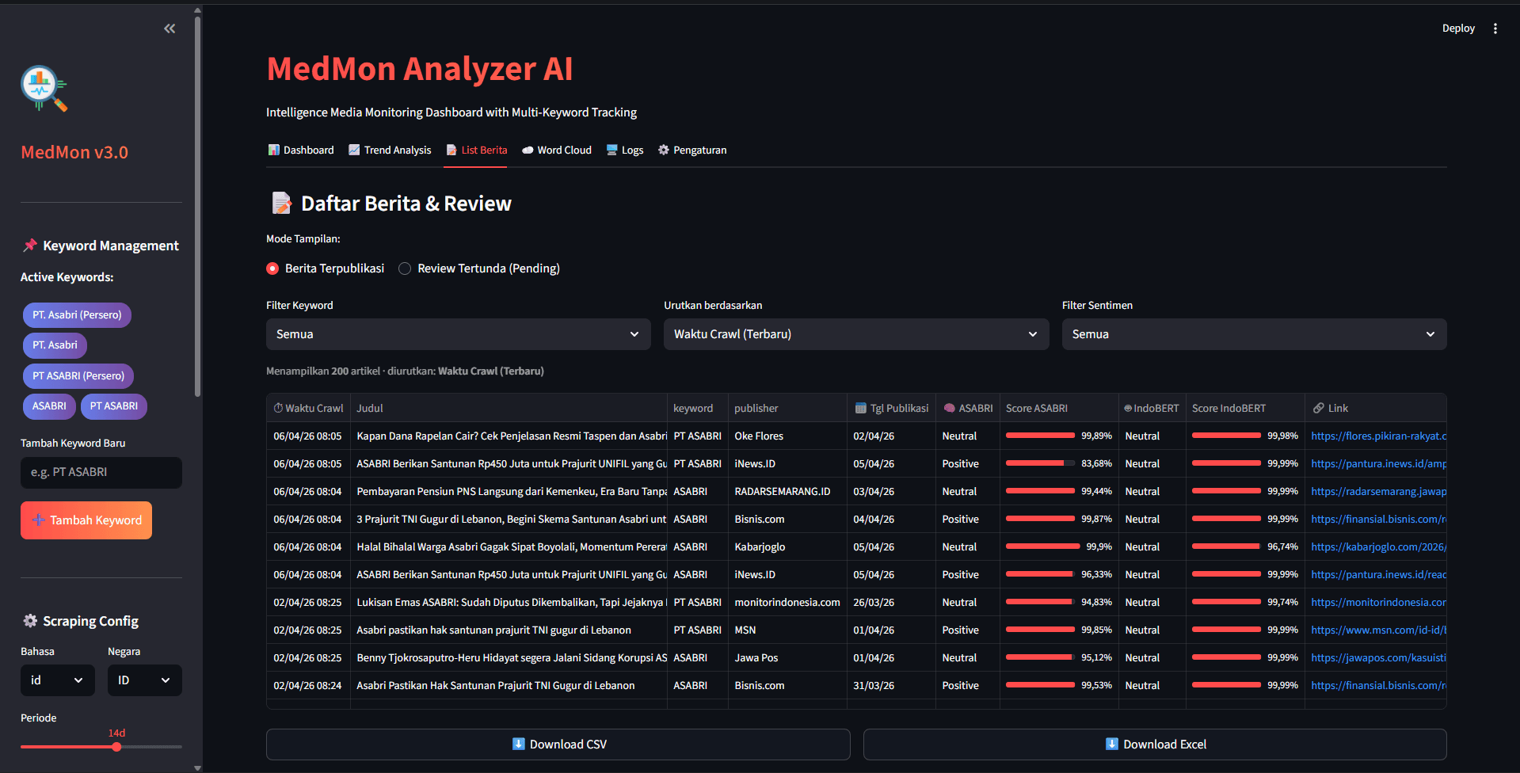Click the gear icon beside Scraping Config
This screenshot has height=773, width=1520.
(x=30, y=621)
